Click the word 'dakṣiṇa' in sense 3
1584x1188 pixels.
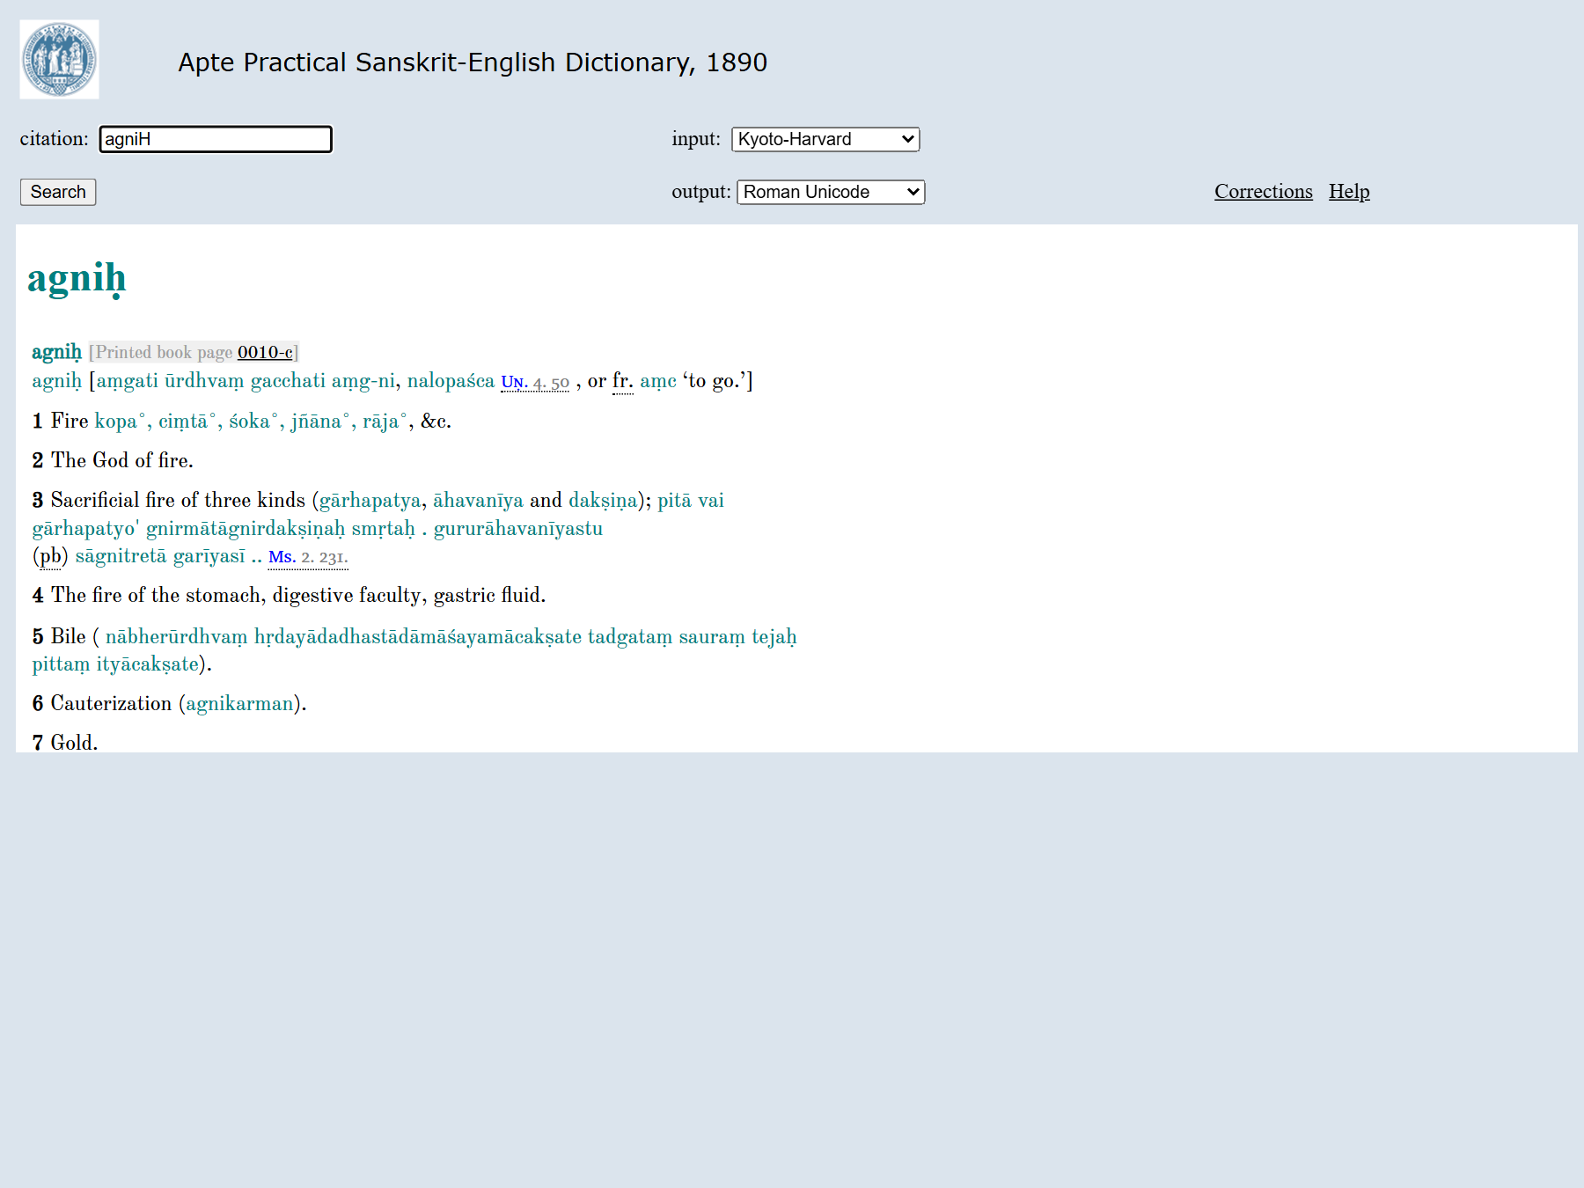pyautogui.click(x=603, y=501)
